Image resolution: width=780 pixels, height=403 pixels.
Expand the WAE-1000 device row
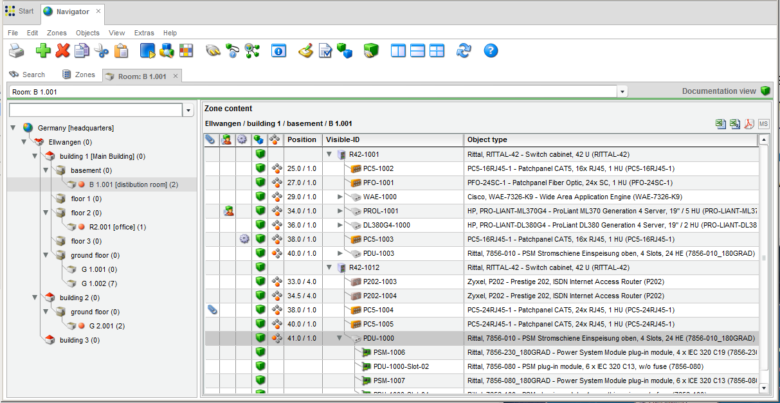pos(340,197)
